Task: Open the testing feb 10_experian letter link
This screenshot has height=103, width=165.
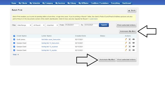Action: click(50, 47)
